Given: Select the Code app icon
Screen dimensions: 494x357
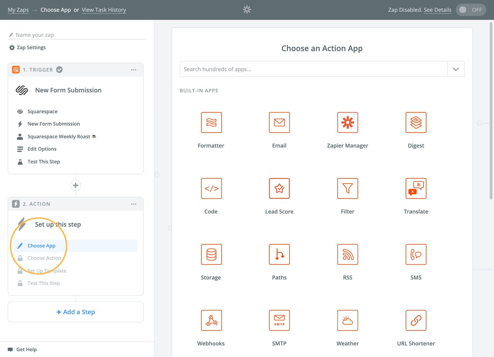Looking at the screenshot, I should tap(211, 188).
